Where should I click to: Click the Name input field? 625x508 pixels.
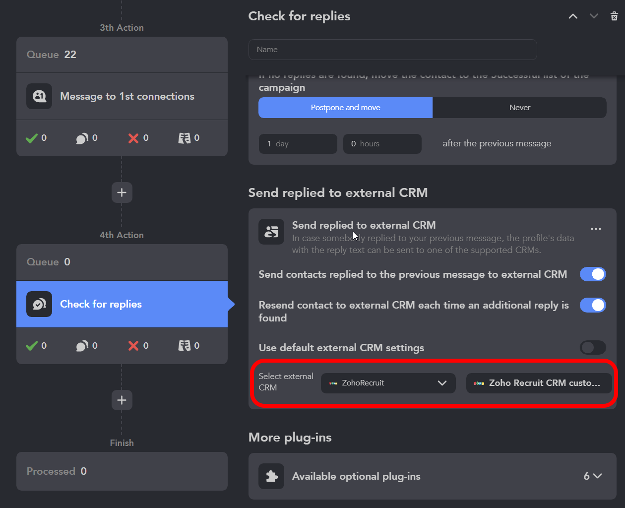(393, 50)
